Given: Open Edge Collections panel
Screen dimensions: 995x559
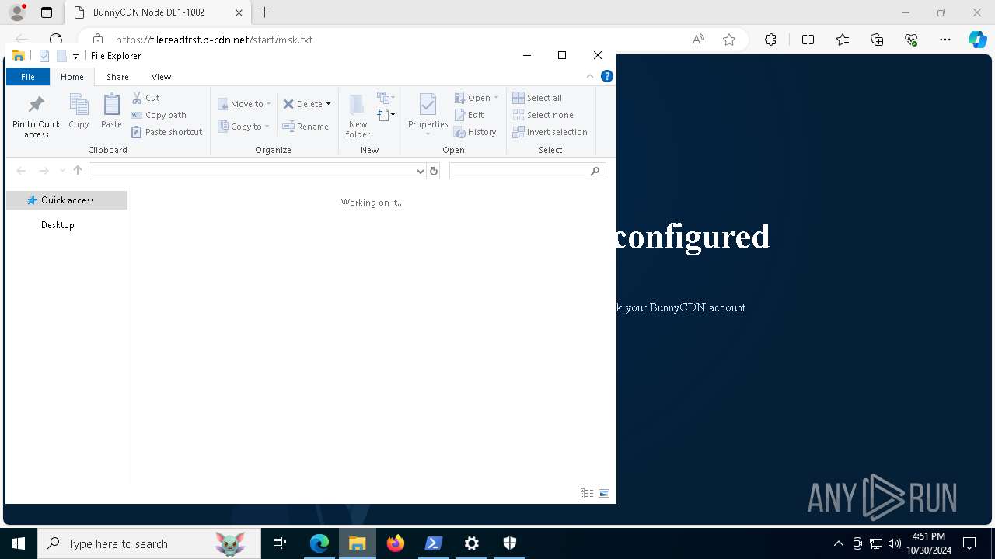Looking at the screenshot, I should pos(877,40).
